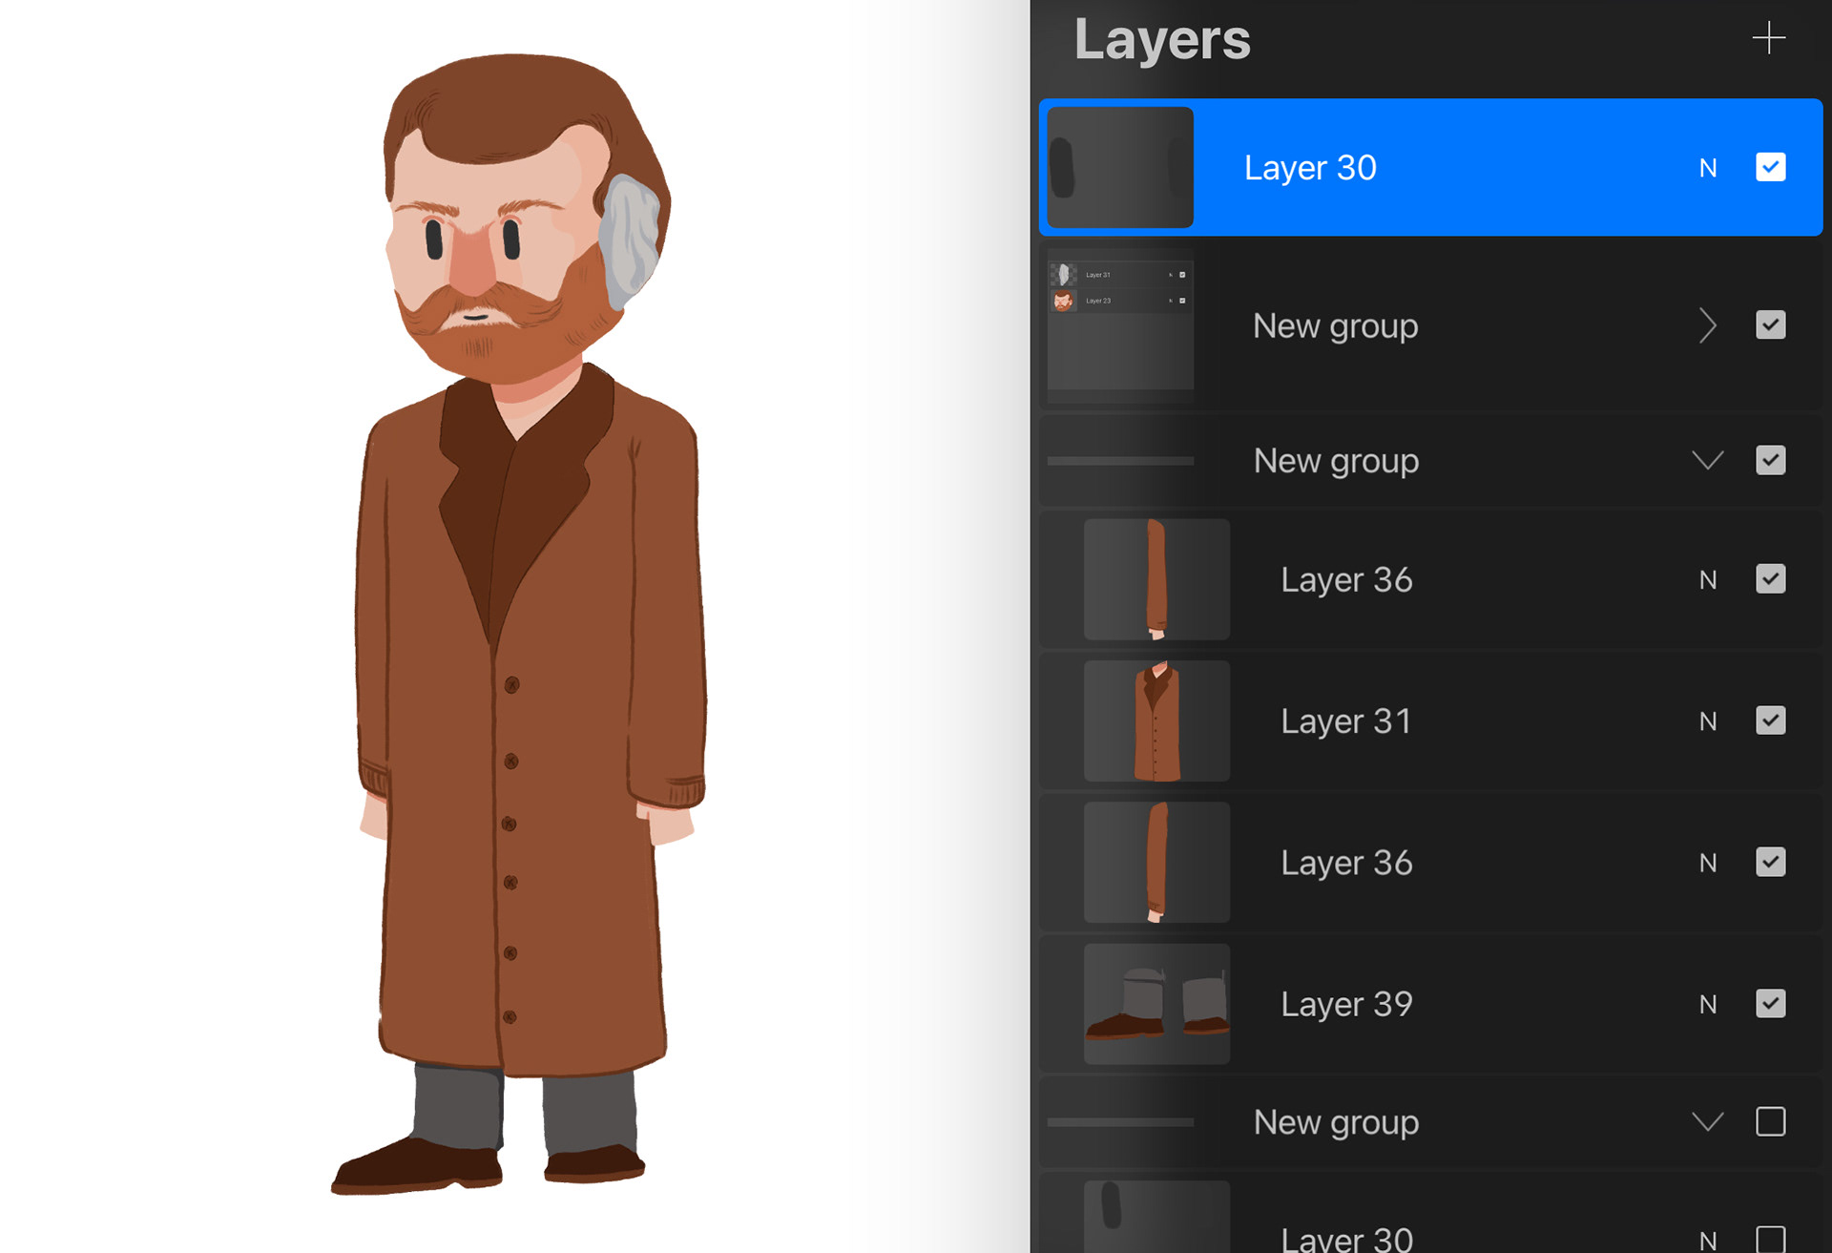The height and width of the screenshot is (1253, 1832).
Task: Open blend mode menu for Layer 30
Action: [x=1707, y=167]
